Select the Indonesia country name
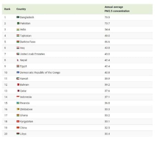The height and width of the screenshot is (143, 155). 26,97
